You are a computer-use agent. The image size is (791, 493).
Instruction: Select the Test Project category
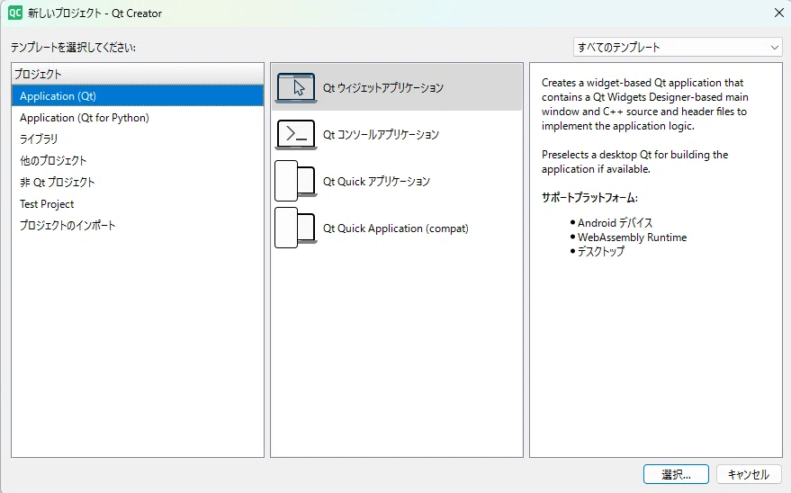click(138, 203)
